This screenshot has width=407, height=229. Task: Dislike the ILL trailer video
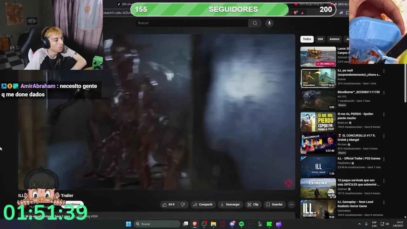pos(183,205)
